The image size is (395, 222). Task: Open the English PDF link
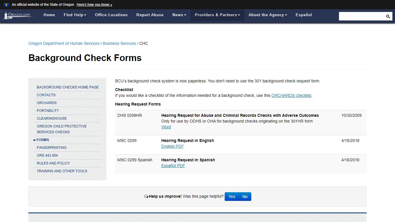[173, 146]
